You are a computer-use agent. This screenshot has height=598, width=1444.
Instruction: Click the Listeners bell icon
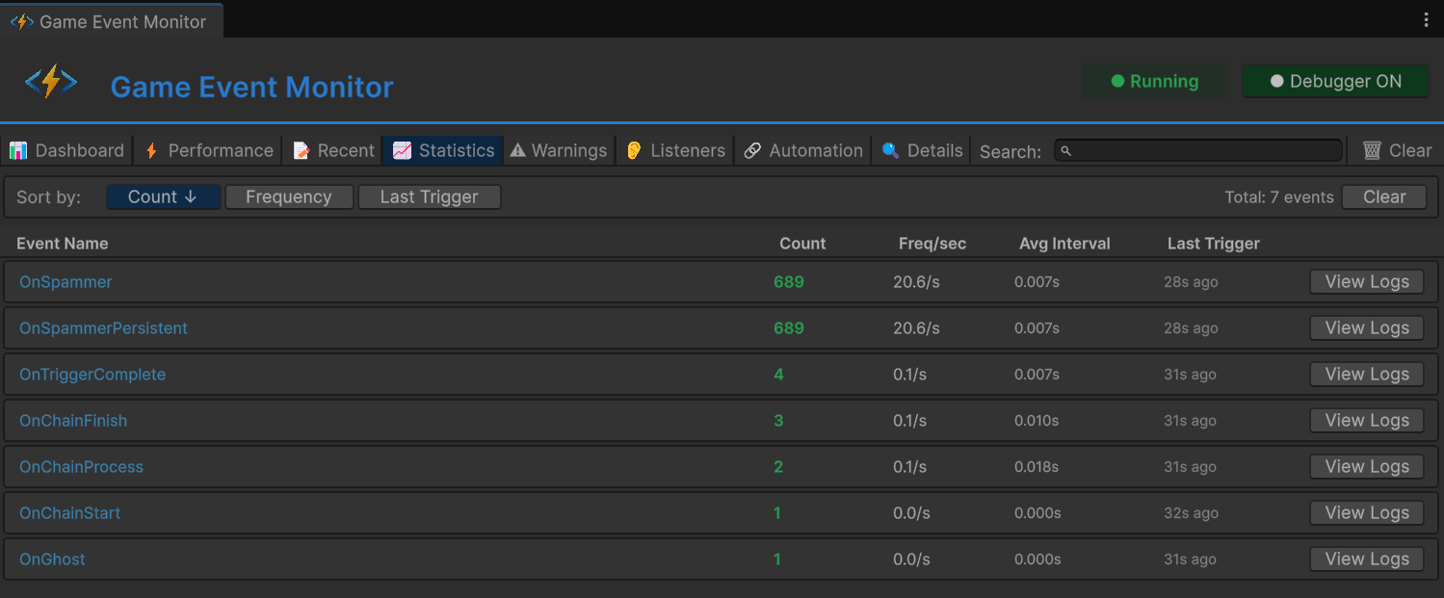633,150
